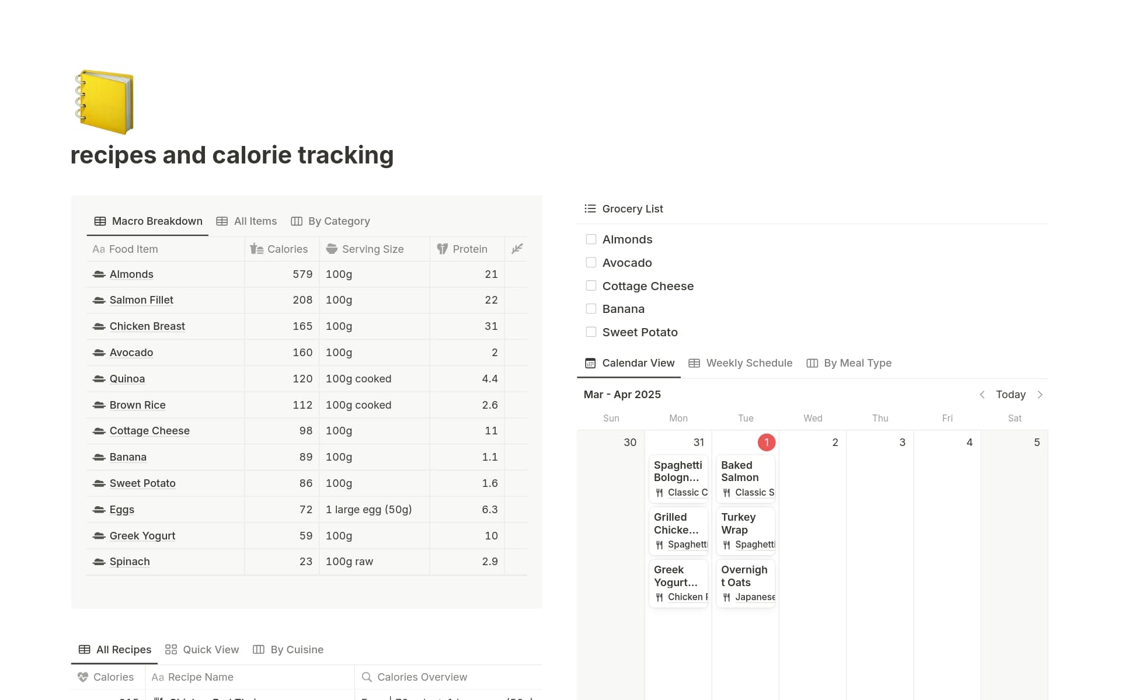Image resolution: width=1121 pixels, height=700 pixels.
Task: Switch to the By Cuisine tab
Action: click(297, 649)
